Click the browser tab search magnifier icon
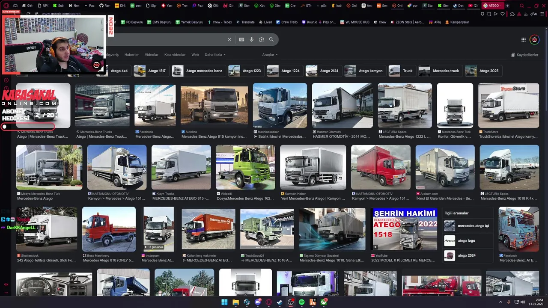This screenshot has height=308, width=548. tap(521, 6)
